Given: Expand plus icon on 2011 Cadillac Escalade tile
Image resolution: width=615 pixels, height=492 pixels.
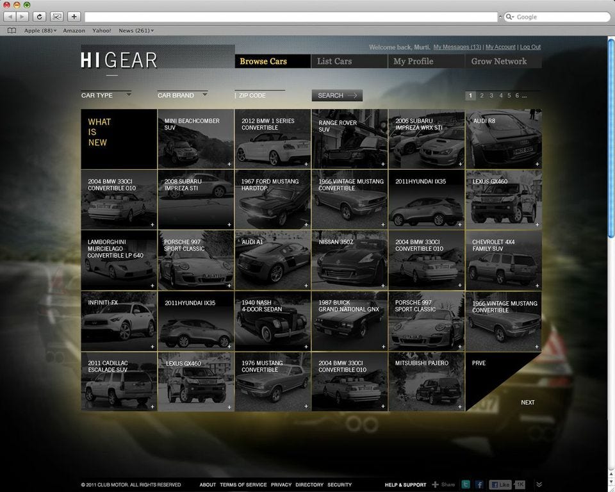Looking at the screenshot, I should click(152, 407).
